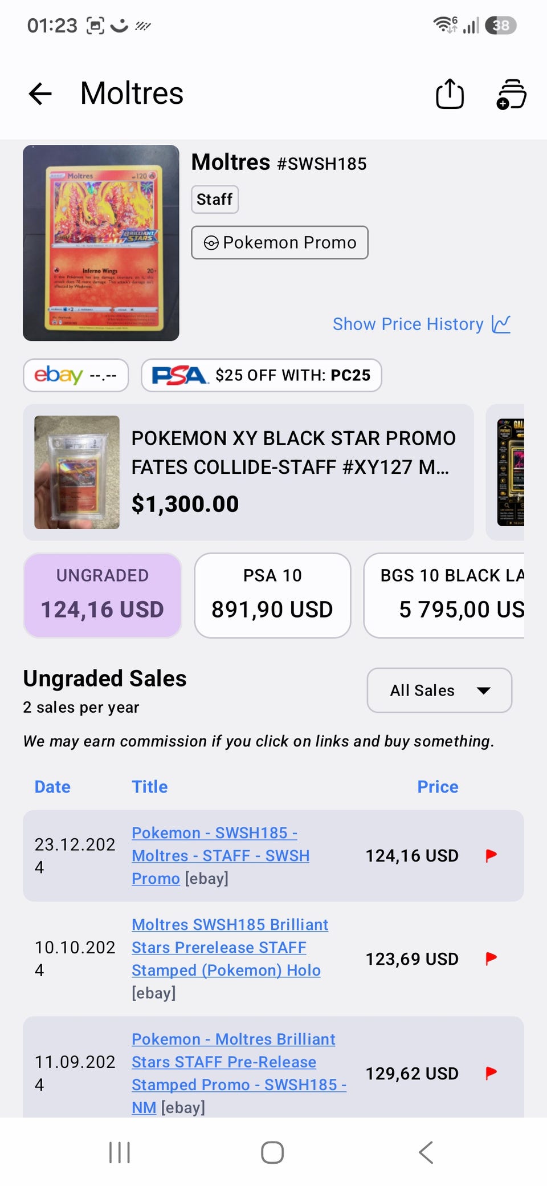Viewport: 547px width, 1186px height.
Task: Show Price History chart link
Action: 422,324
